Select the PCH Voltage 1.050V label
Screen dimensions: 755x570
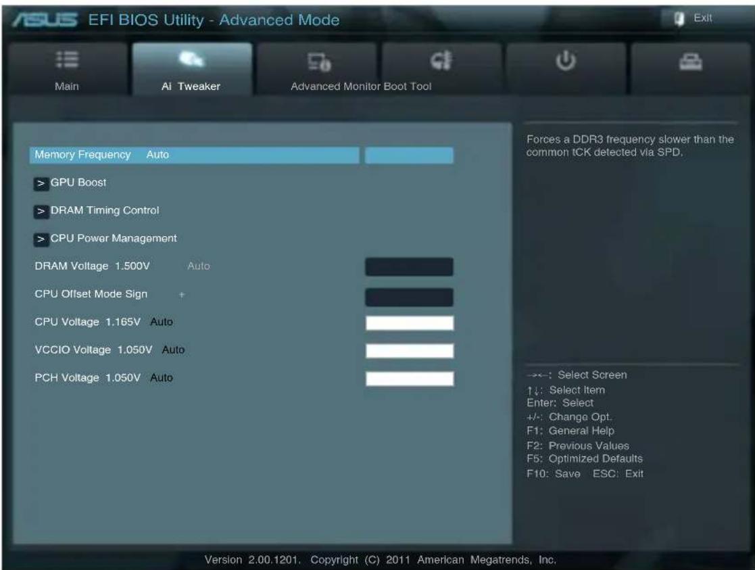[x=88, y=378]
